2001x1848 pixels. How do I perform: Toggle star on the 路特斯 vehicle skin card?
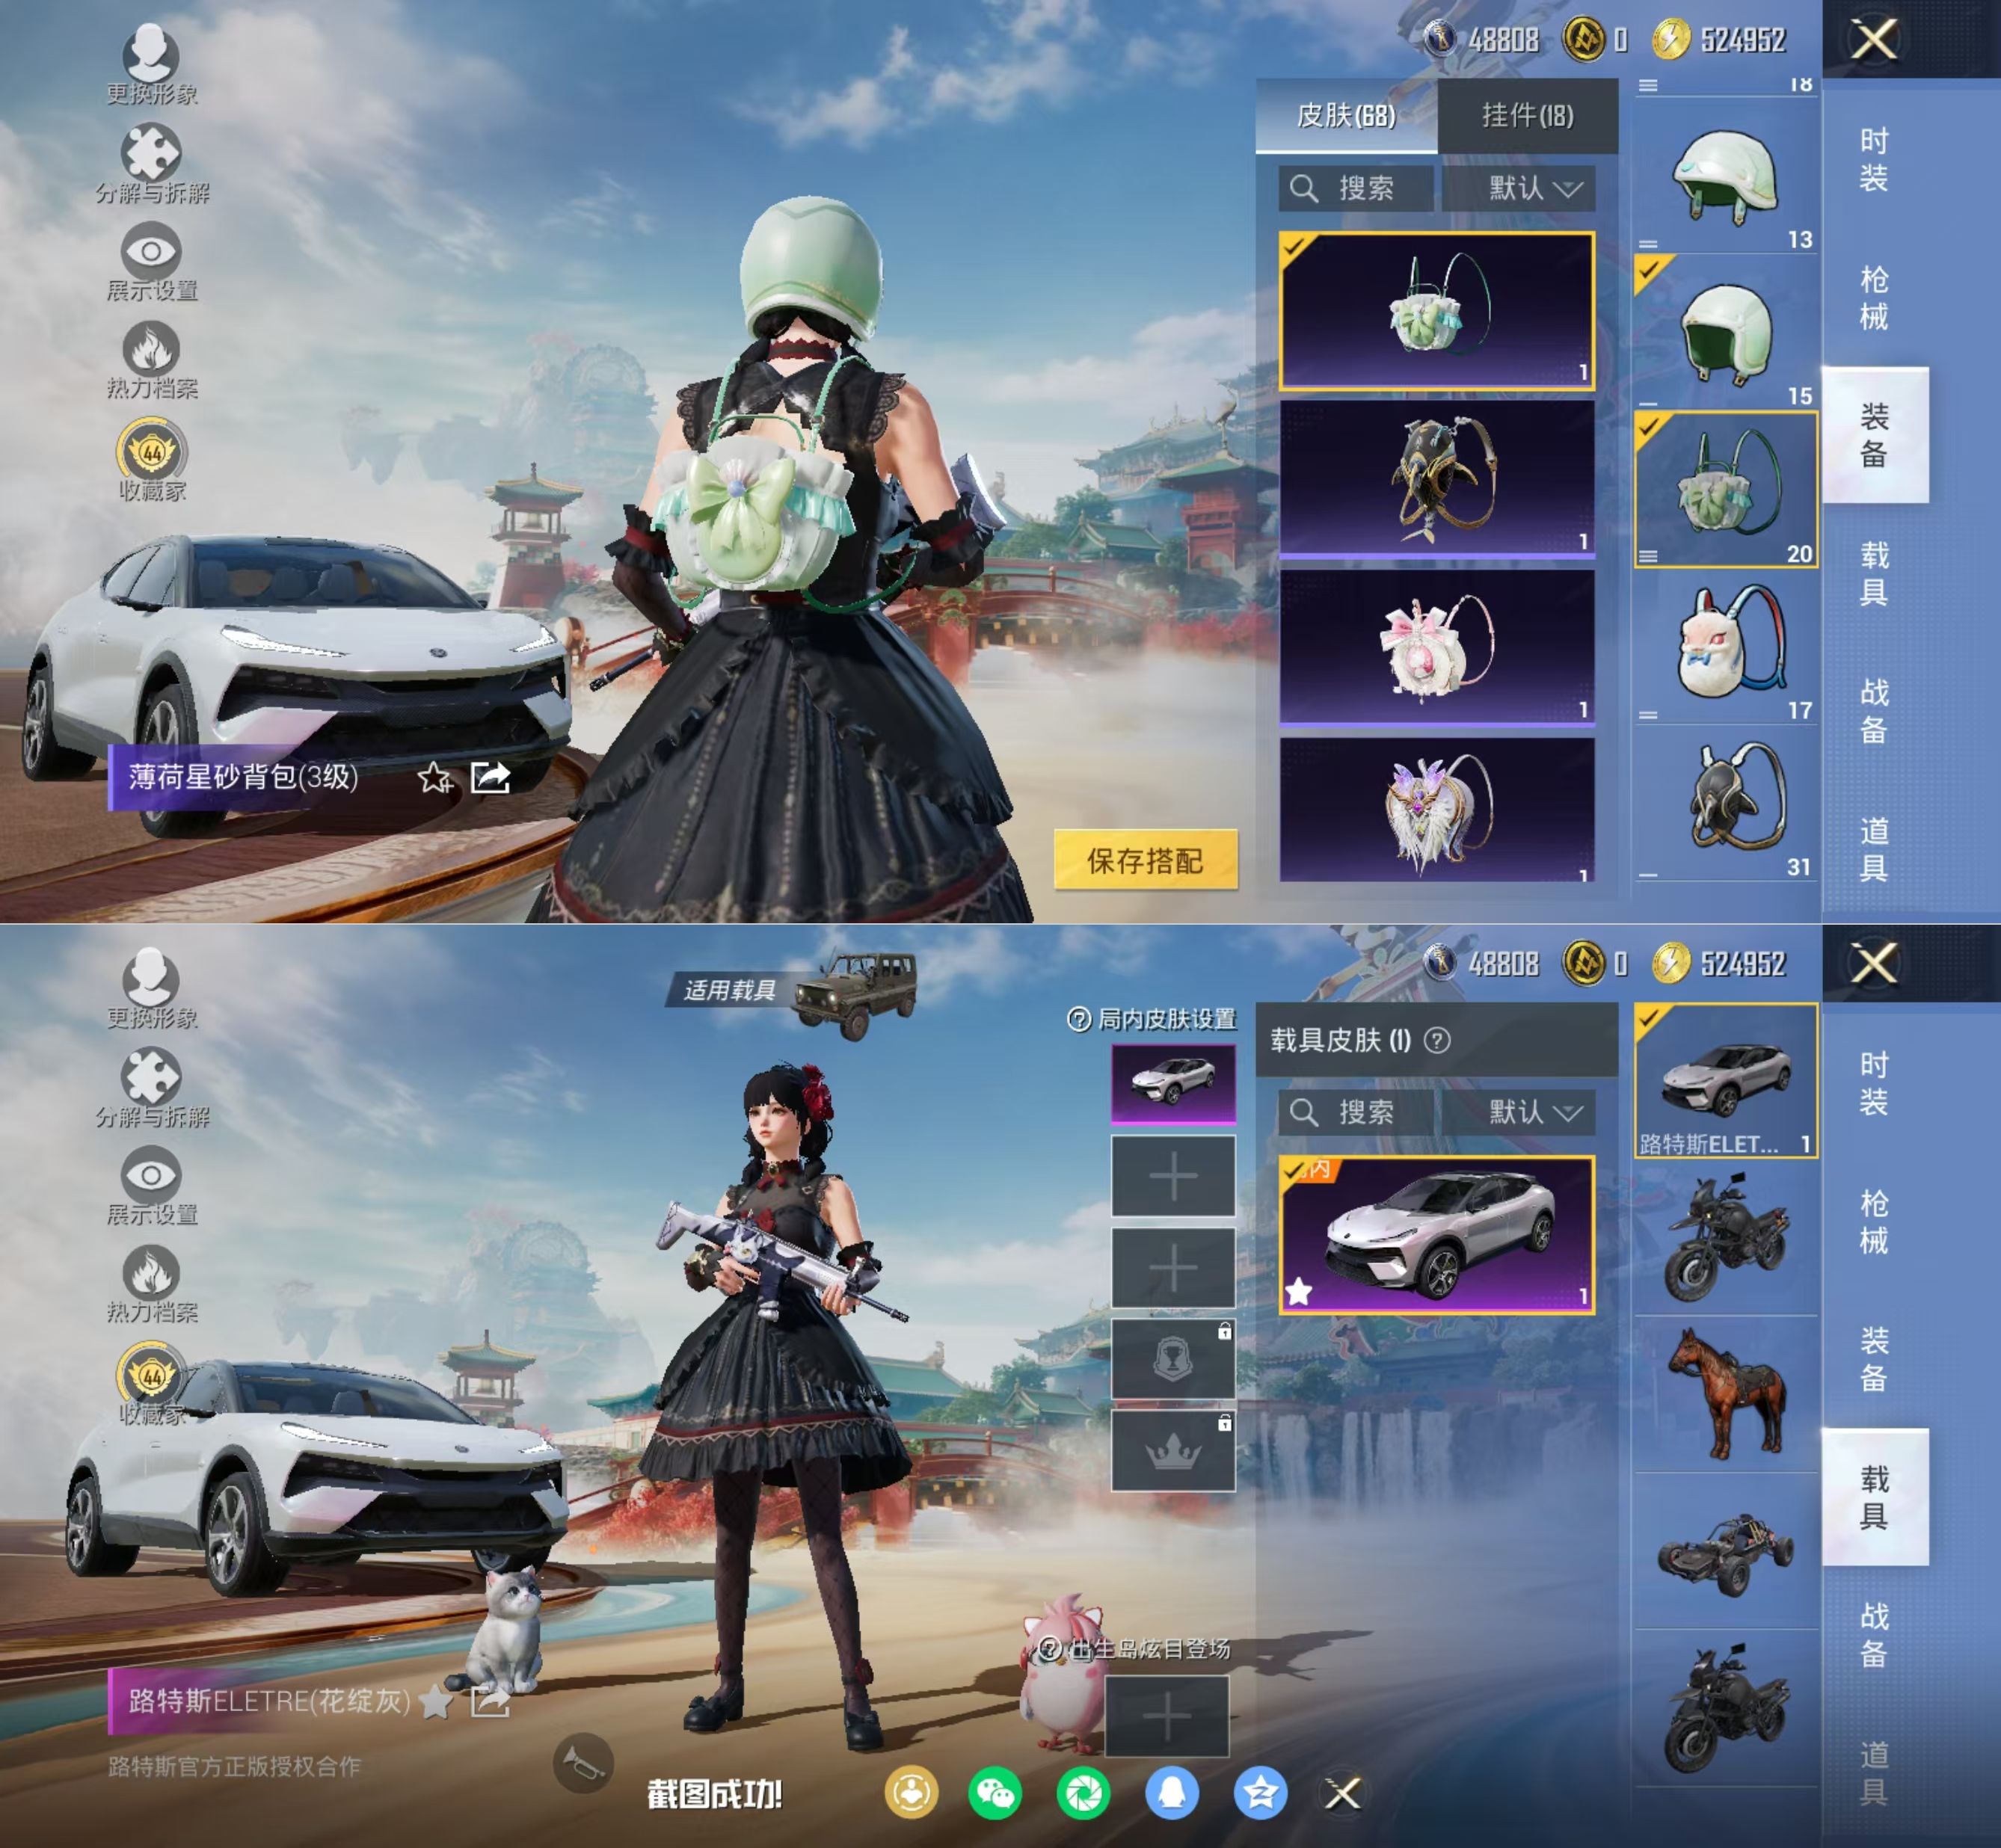click(x=1299, y=1292)
